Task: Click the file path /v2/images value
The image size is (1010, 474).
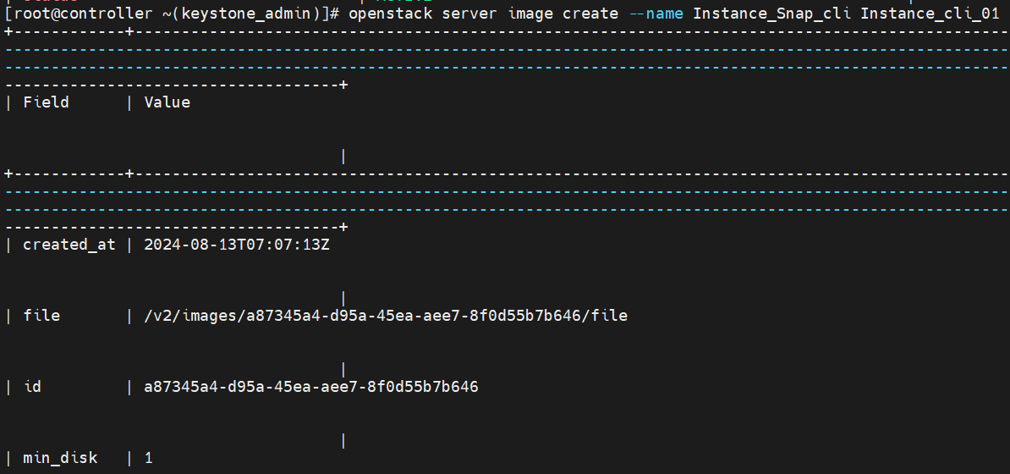Action: click(386, 316)
